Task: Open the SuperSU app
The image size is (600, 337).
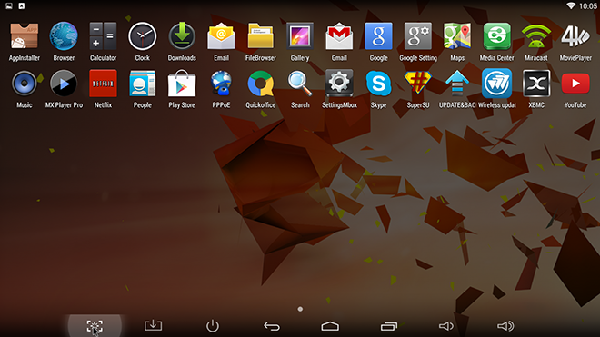Action: tap(418, 83)
